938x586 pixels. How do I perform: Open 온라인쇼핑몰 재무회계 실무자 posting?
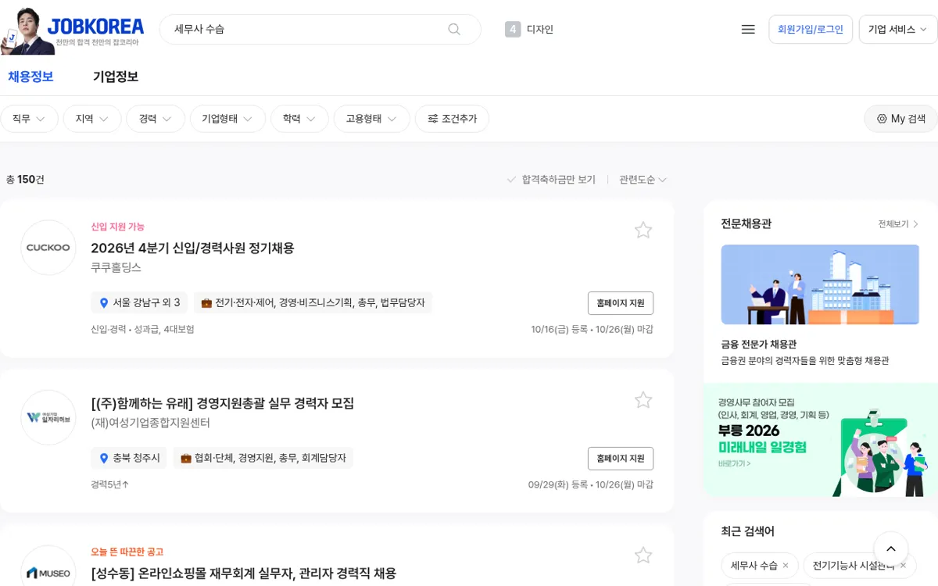(244, 573)
